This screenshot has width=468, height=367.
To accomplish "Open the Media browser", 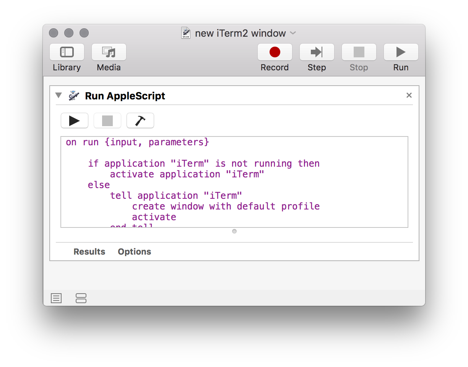I will pyautogui.click(x=109, y=52).
